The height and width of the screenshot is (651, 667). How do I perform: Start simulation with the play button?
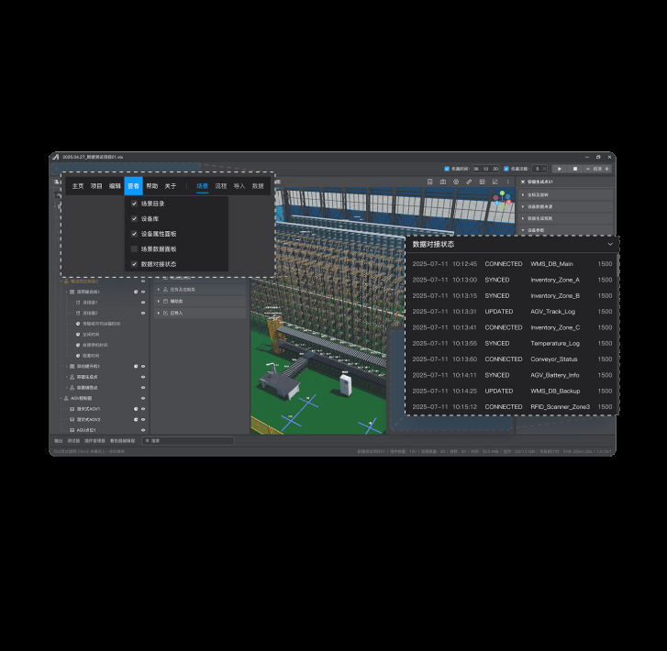[x=560, y=169]
